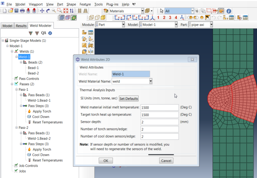
Task: Open the Part Manager icon in toolbox
Action: [x=91, y=33]
